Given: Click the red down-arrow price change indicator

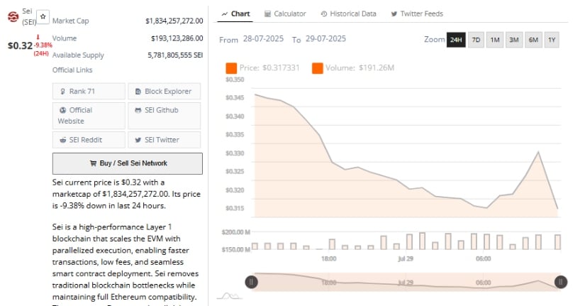Looking at the screenshot, I should [38, 37].
